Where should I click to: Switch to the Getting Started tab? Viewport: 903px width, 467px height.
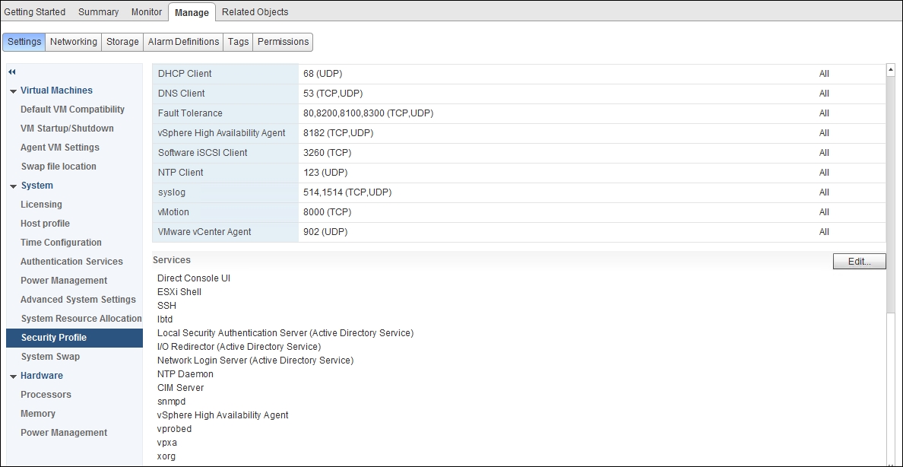tap(34, 11)
